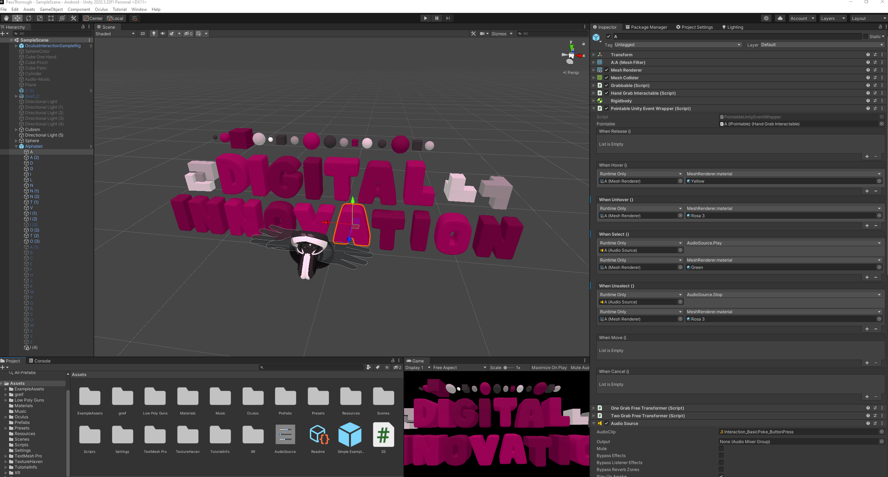This screenshot has height=477, width=888.
Task: Open the Tag Untagged dropdown
Action: click(x=677, y=45)
